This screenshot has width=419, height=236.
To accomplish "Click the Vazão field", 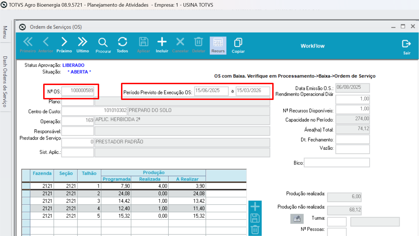I will pos(353,149).
